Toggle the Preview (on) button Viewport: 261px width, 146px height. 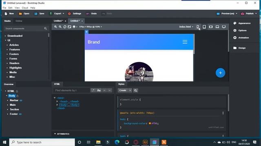(x=226, y=13)
